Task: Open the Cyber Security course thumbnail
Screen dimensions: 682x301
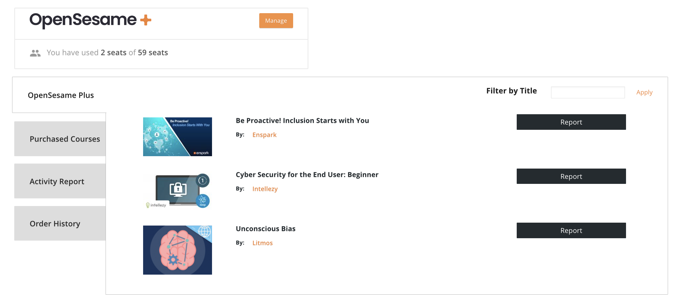Action: tap(177, 191)
